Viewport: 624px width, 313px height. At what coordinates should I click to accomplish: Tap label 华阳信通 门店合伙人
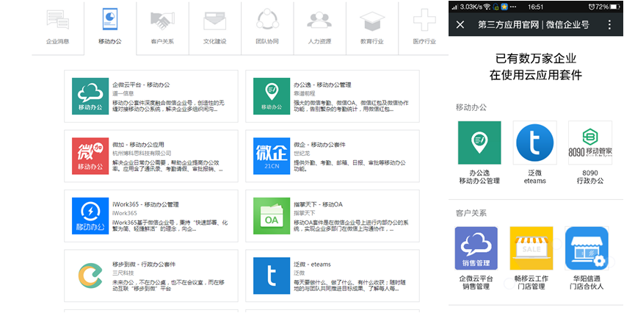click(x=587, y=282)
